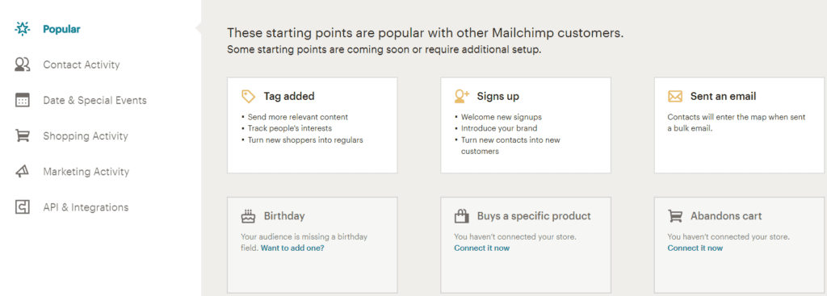Choose the Tag added starting point card
This screenshot has width=827, height=296.
coord(313,125)
